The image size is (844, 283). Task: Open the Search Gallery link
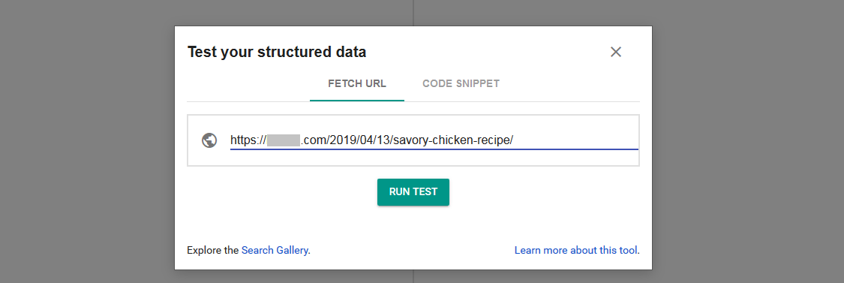coord(275,250)
